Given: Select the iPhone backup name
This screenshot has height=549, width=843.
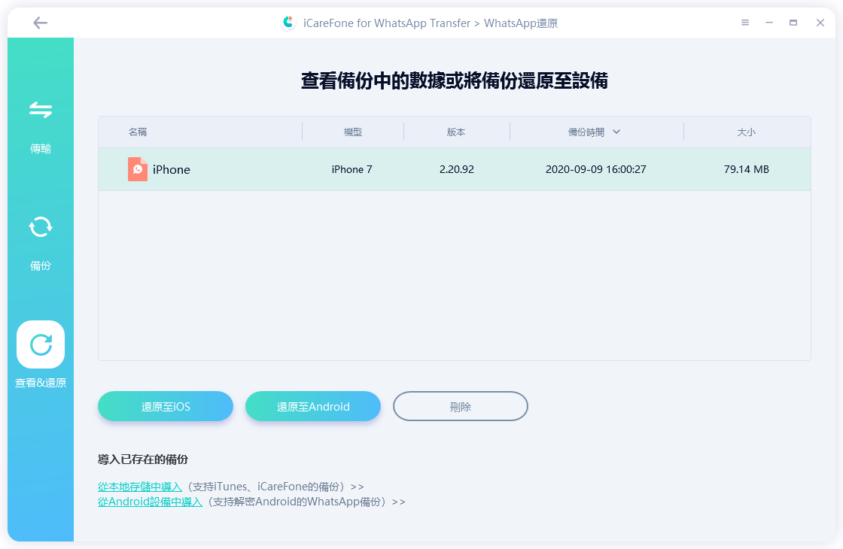Looking at the screenshot, I should click(172, 169).
